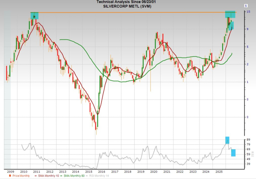Screen dimensions: 256x179
Task: Click the 89 RSI axis label
Action: tap(248, 140)
